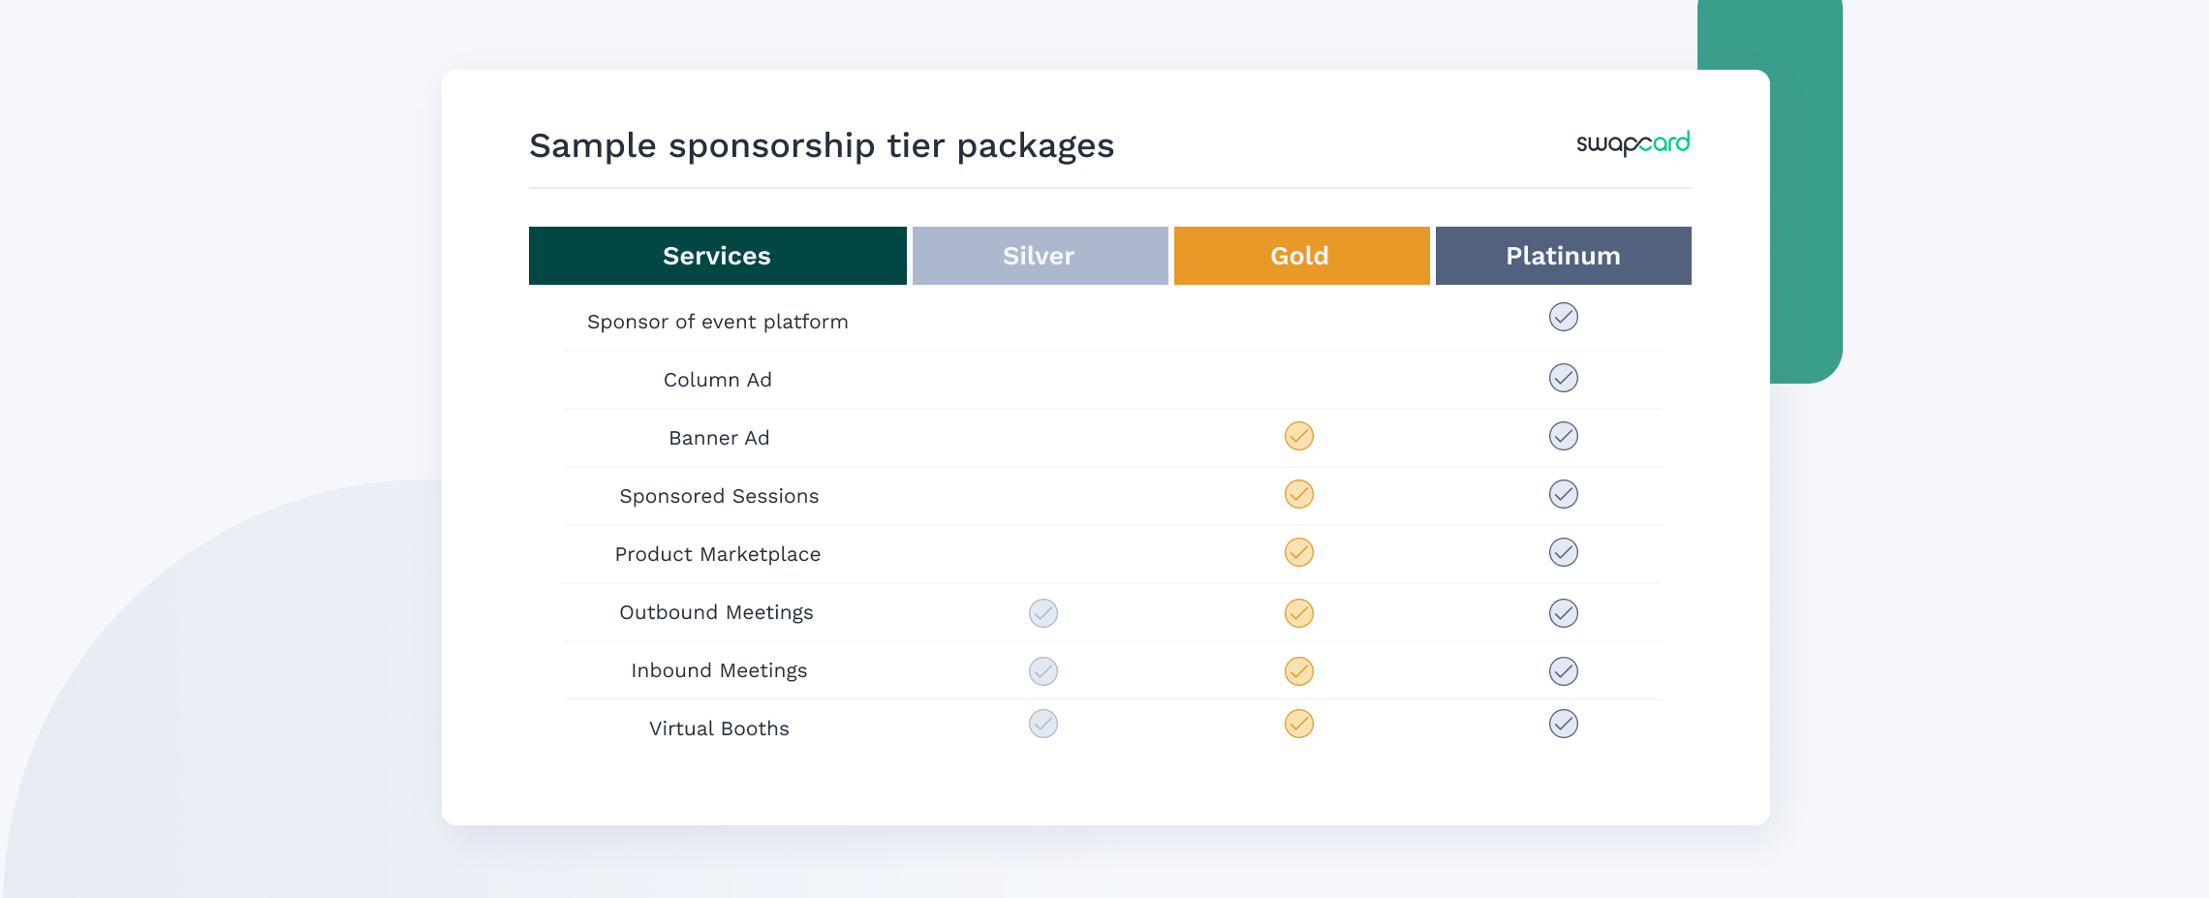Click Platinum checkmark for Column Ad
Viewport: 2209px width, 898px height.
1564,378
